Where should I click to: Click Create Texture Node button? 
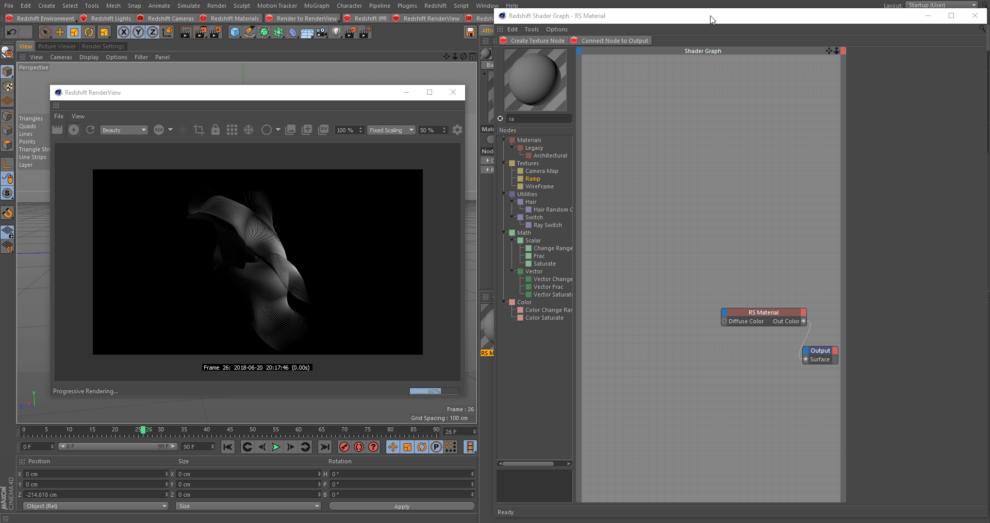(x=533, y=41)
